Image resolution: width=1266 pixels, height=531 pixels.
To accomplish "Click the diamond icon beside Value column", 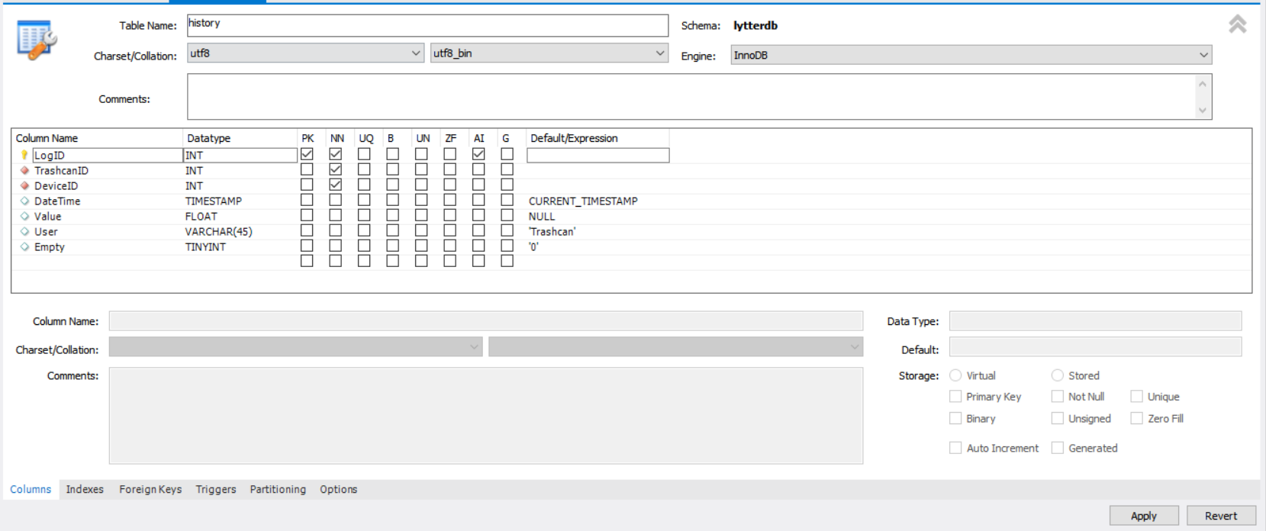I will pos(24,217).
